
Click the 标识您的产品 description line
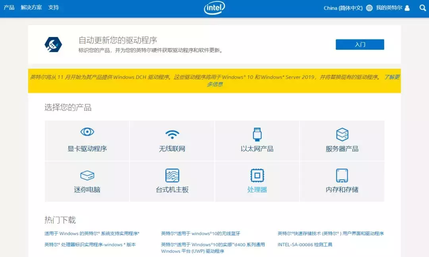[151, 51]
